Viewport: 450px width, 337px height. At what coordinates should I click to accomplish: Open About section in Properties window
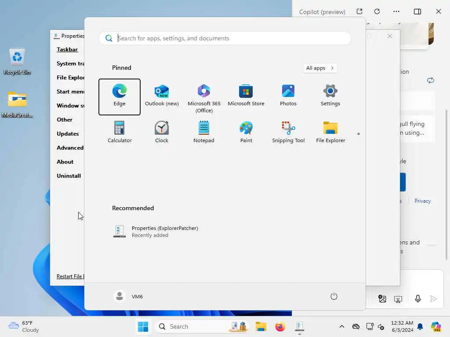[65, 161]
